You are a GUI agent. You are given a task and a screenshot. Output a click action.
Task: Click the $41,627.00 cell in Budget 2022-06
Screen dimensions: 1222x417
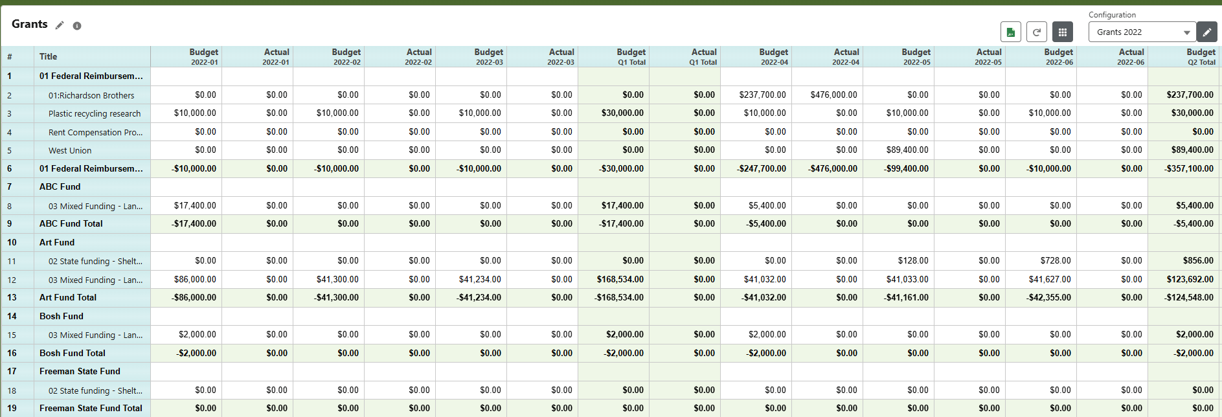1041,279
